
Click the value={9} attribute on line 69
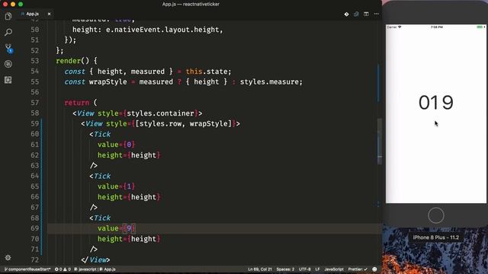click(x=117, y=228)
